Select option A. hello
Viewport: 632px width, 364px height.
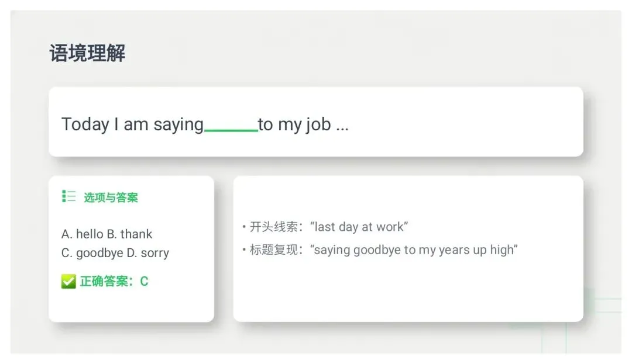(x=83, y=234)
